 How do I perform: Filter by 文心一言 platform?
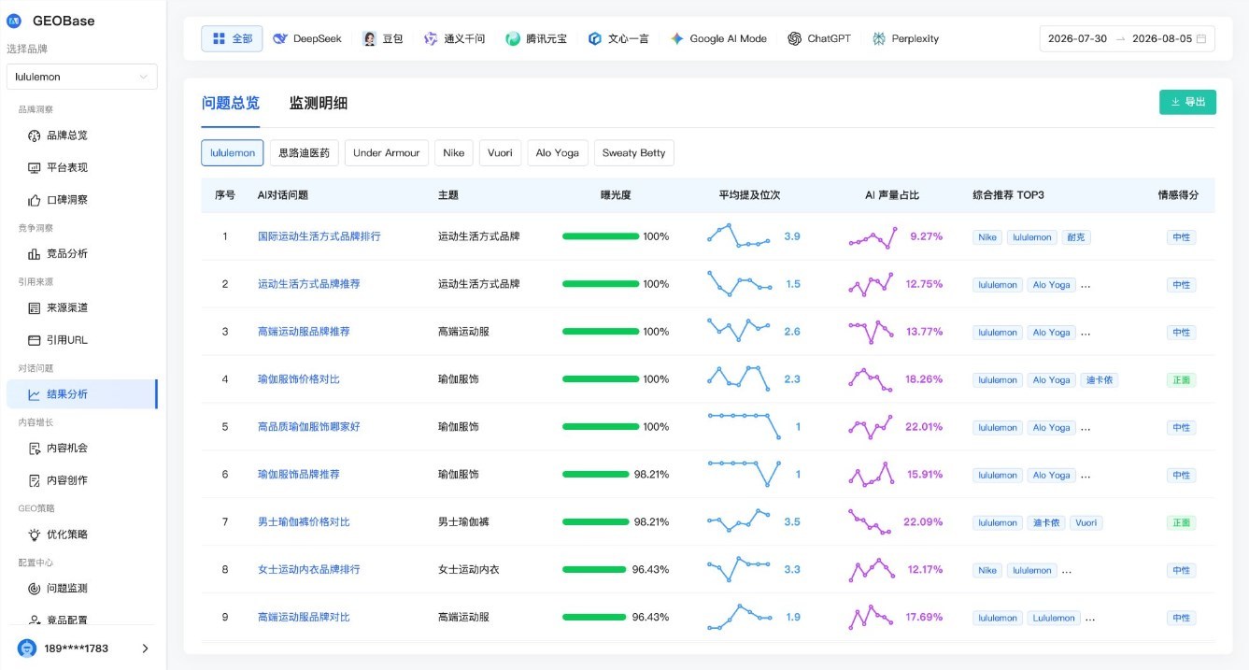(x=617, y=38)
